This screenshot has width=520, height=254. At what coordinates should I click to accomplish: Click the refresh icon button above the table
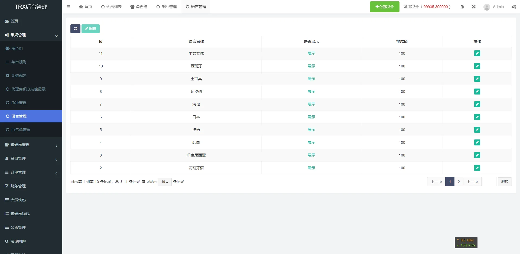pyautogui.click(x=75, y=29)
